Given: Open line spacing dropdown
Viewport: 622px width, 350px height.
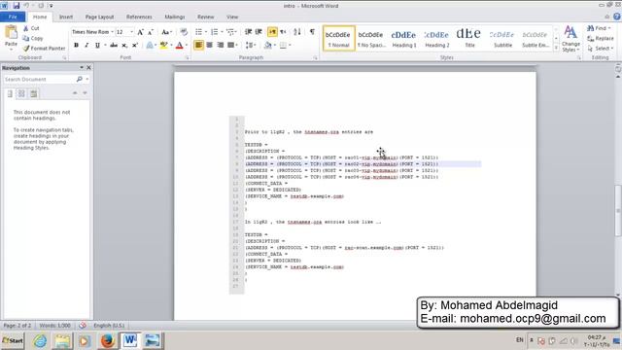Looking at the screenshot, I should pos(251,46).
